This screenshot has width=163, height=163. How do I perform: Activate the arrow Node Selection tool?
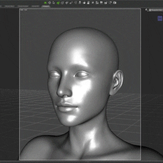(54, 2)
